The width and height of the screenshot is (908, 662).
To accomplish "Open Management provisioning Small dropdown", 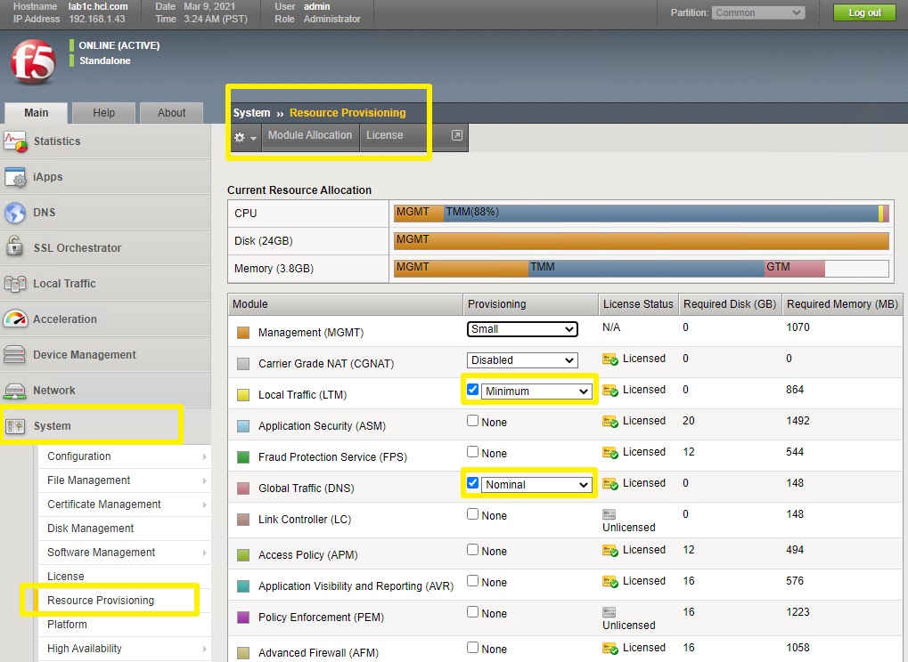I will click(522, 329).
